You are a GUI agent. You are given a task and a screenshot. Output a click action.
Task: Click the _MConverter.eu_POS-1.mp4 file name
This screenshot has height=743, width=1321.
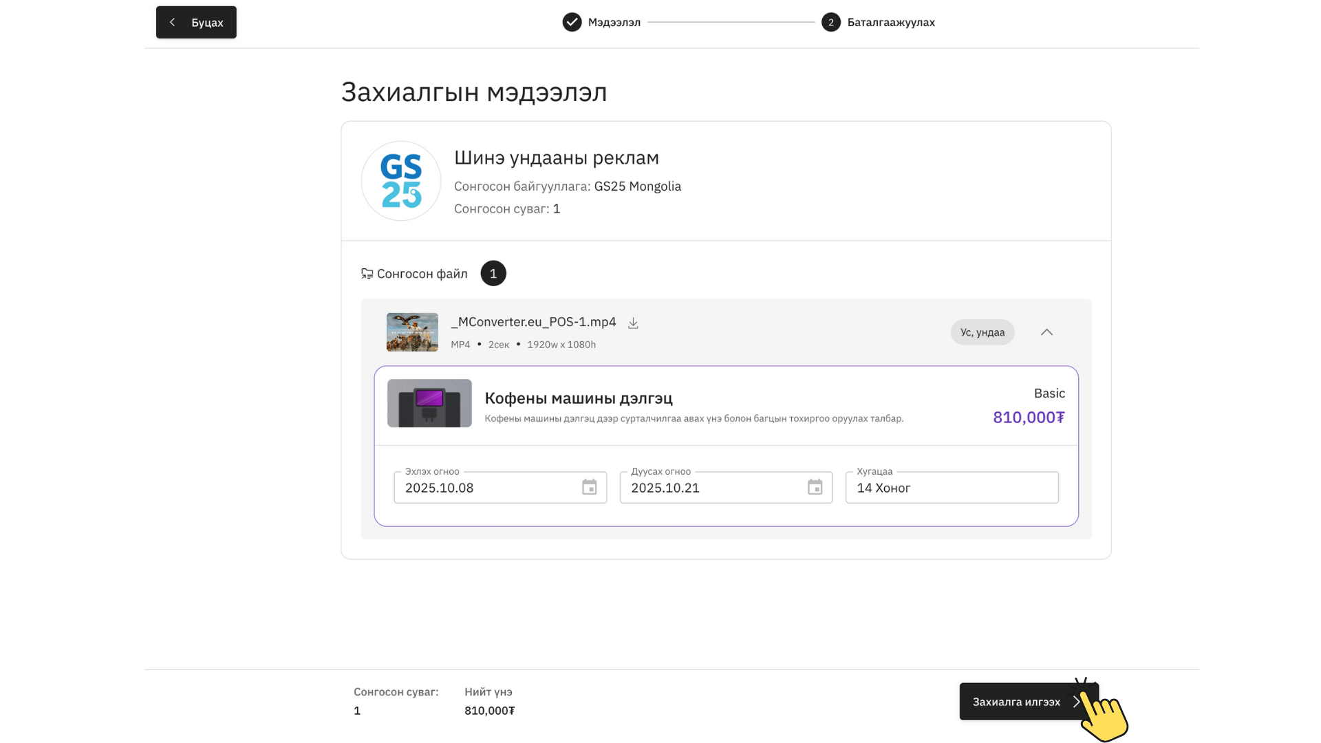pyautogui.click(x=533, y=322)
